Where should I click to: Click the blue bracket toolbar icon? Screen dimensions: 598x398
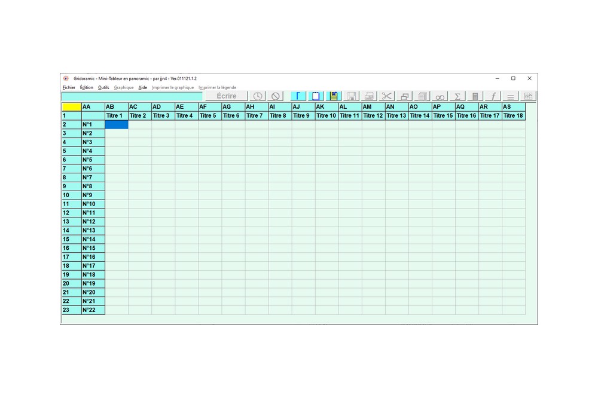tap(298, 96)
